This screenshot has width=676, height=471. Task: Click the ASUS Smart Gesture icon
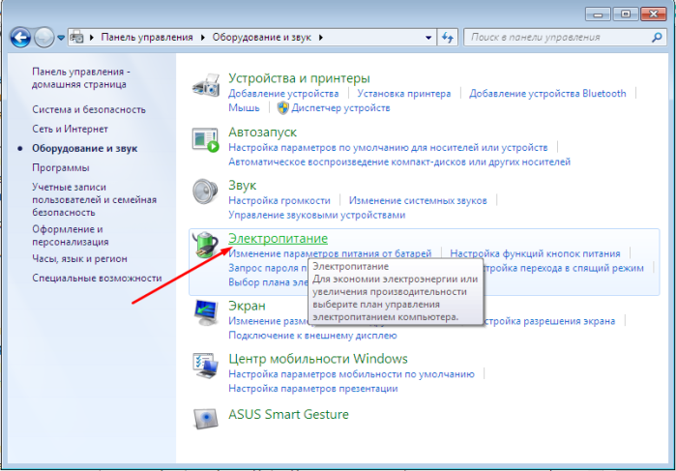pos(205,418)
